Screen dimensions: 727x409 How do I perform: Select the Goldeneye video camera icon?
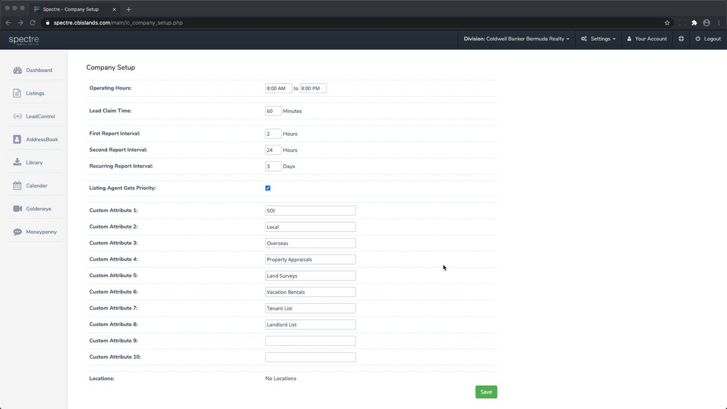(x=17, y=208)
